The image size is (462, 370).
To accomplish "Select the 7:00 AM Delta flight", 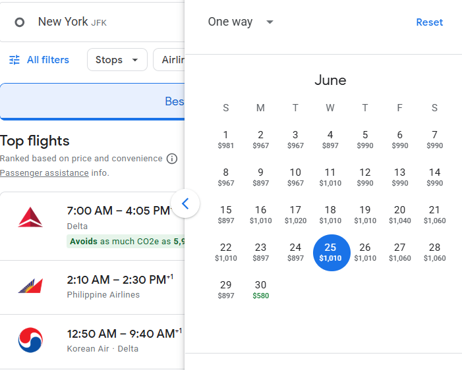I will (92, 226).
